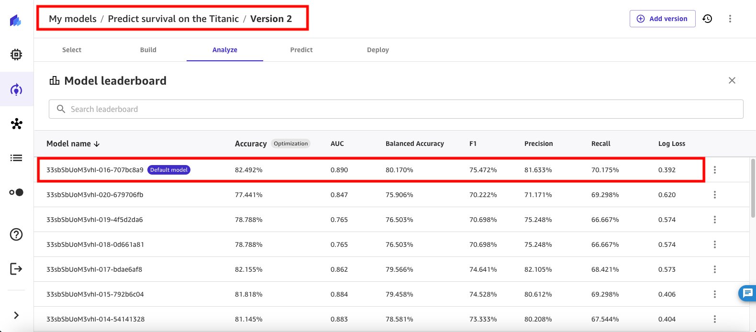Open options menu for the default model row
Screen dimensions: 756x332
pyautogui.click(x=715, y=170)
